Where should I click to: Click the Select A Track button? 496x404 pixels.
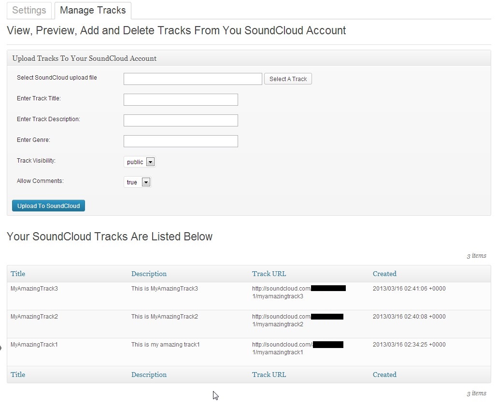click(288, 79)
